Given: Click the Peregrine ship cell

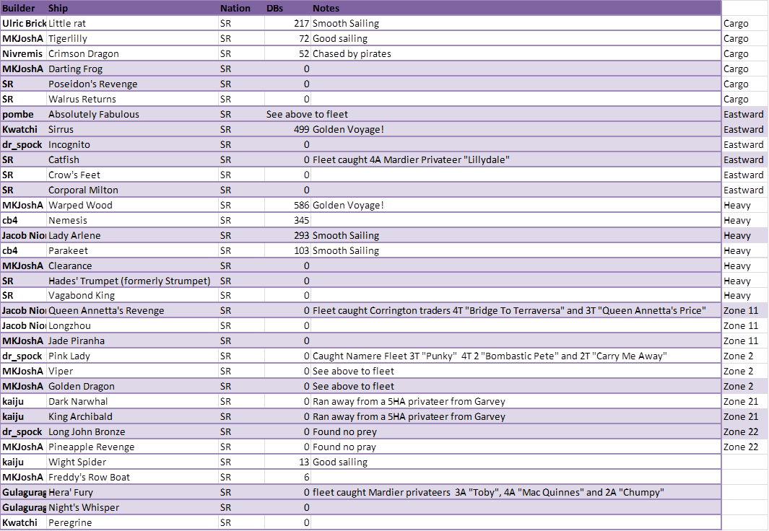Looking at the screenshot, I should 70,522.
